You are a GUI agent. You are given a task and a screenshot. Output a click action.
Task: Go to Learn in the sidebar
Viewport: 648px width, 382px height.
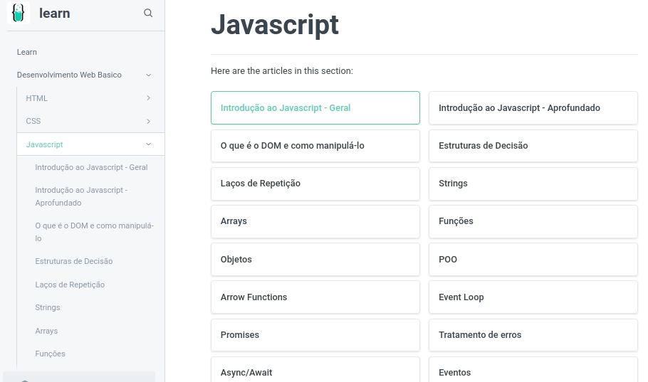27,52
